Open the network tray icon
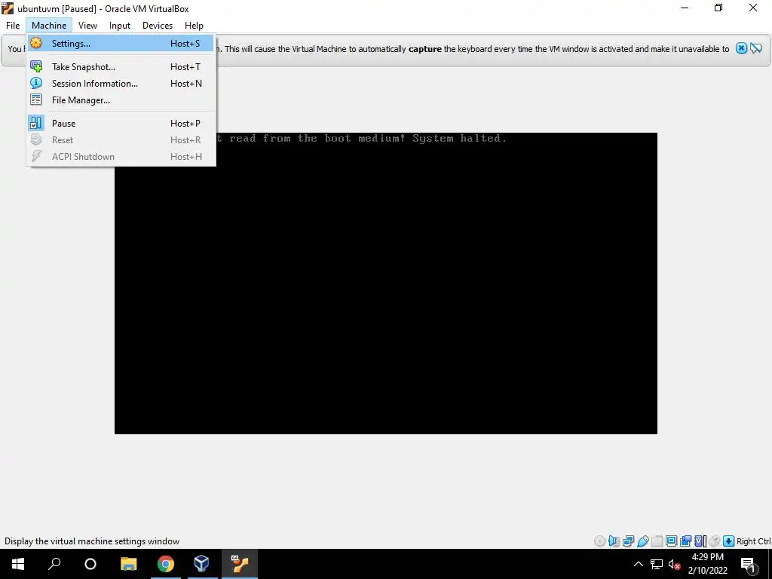The width and height of the screenshot is (772, 579). tap(657, 564)
